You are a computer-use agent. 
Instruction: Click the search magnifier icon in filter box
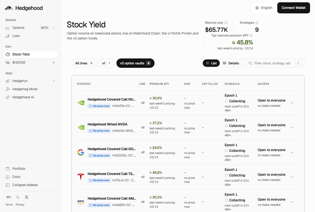[x=250, y=63]
